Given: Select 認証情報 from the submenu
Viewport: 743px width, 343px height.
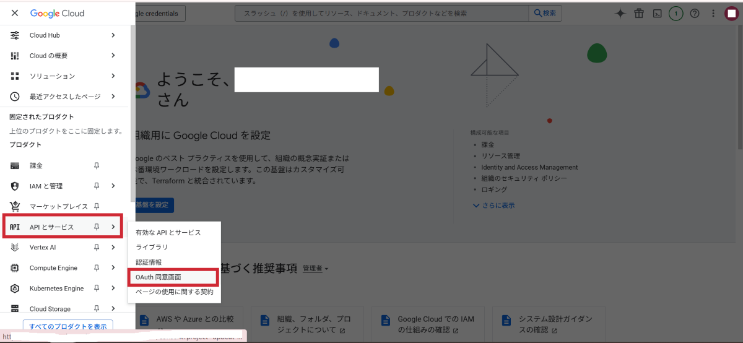Looking at the screenshot, I should click(149, 263).
